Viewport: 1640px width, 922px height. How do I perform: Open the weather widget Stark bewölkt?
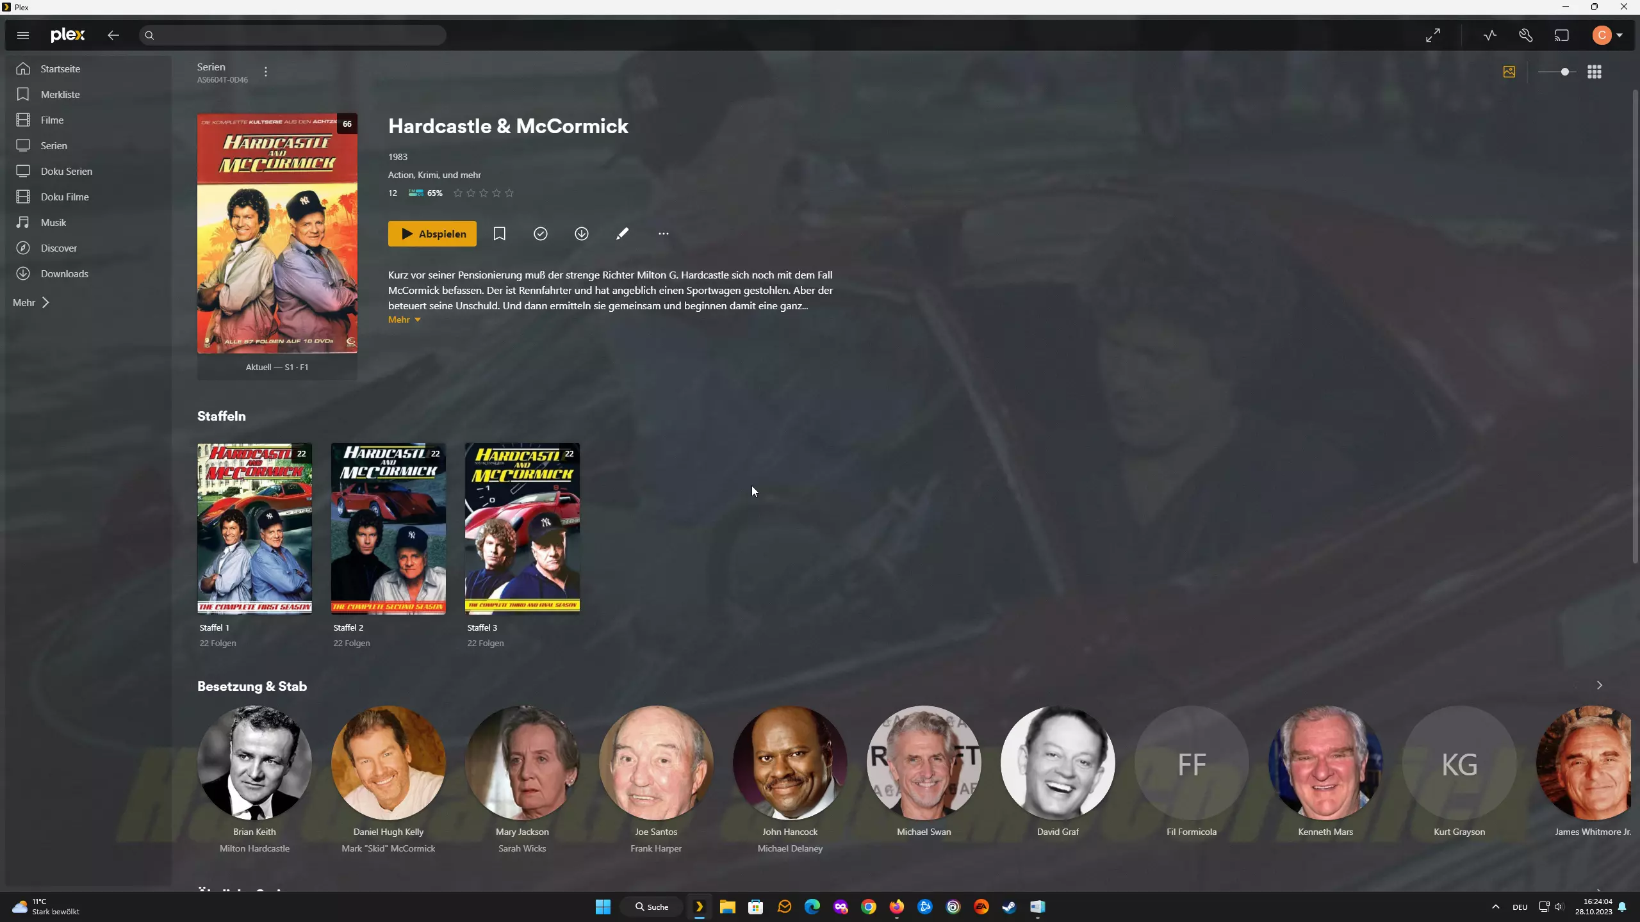pyautogui.click(x=46, y=907)
